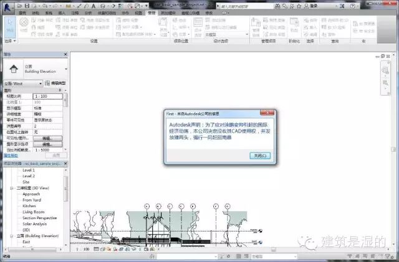Toggle Select Links in status bar
The width and height of the screenshot is (399, 262).
coord(350,256)
